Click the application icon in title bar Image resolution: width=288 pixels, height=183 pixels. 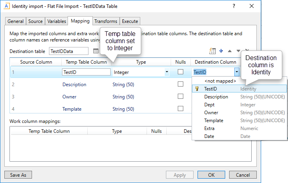click(x=7, y=6)
